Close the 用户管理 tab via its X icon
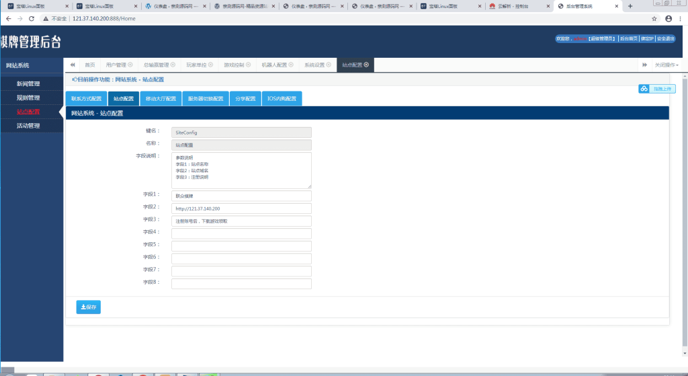 click(130, 65)
